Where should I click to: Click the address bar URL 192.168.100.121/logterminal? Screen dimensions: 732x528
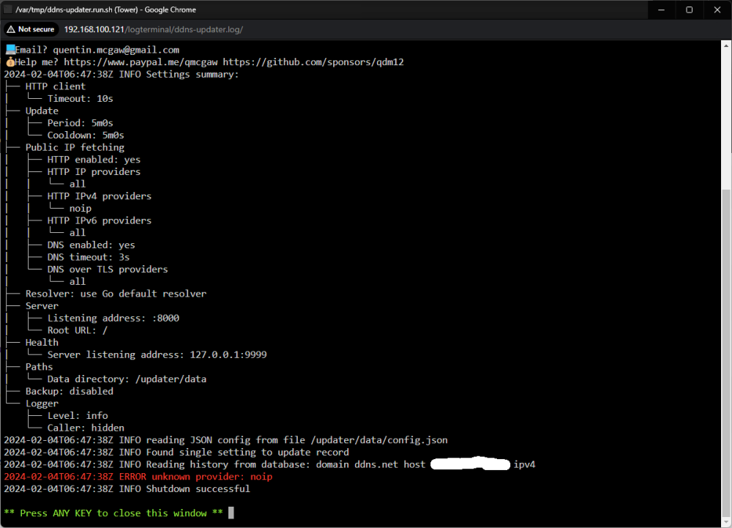tap(153, 29)
